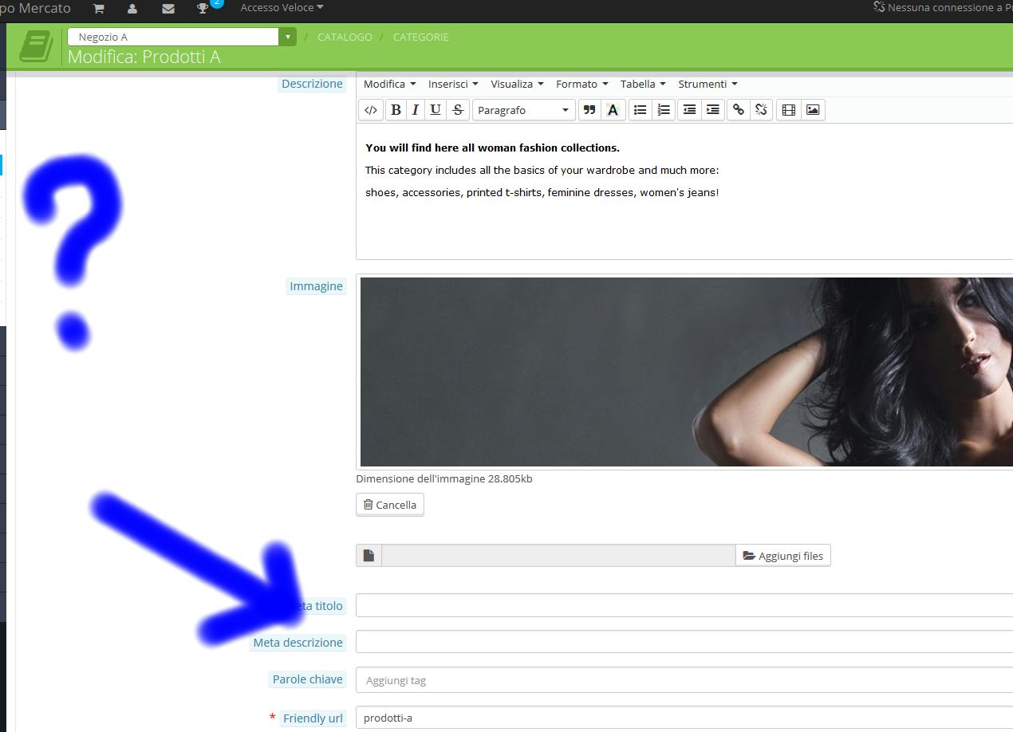The width and height of the screenshot is (1013, 732).
Task: Click the Aggiungi files button
Action: pos(783,556)
